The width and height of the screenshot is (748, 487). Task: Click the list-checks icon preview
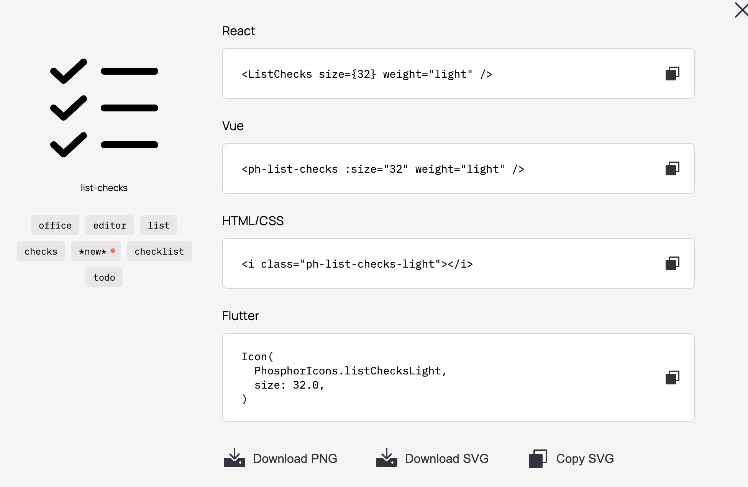tap(104, 108)
